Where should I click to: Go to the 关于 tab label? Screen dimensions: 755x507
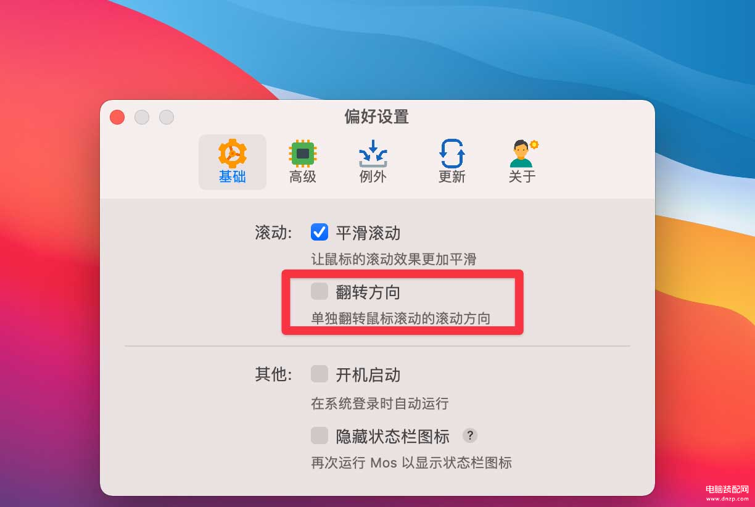coord(522,176)
